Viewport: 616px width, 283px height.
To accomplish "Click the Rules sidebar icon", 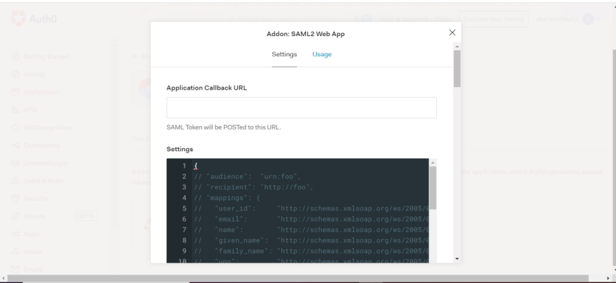I will tap(15, 234).
